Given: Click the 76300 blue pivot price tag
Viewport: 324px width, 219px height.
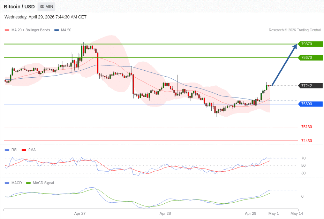Looking at the screenshot, I should (x=310, y=104).
